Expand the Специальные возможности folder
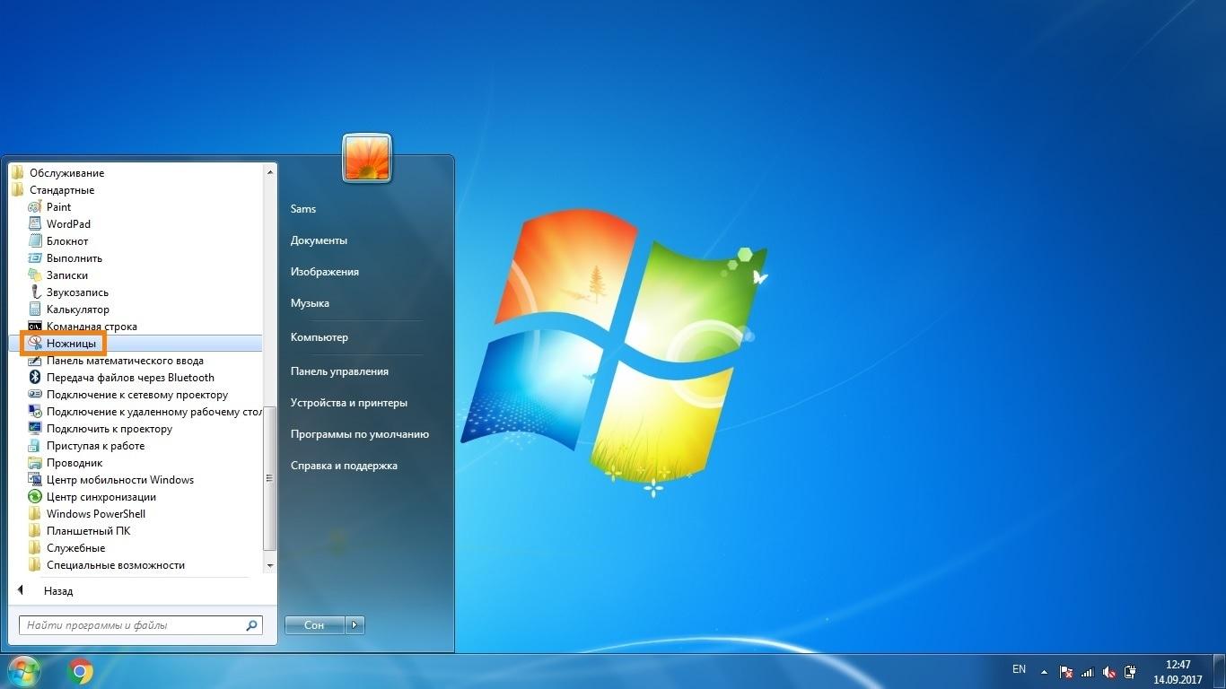 pyautogui.click(x=115, y=565)
